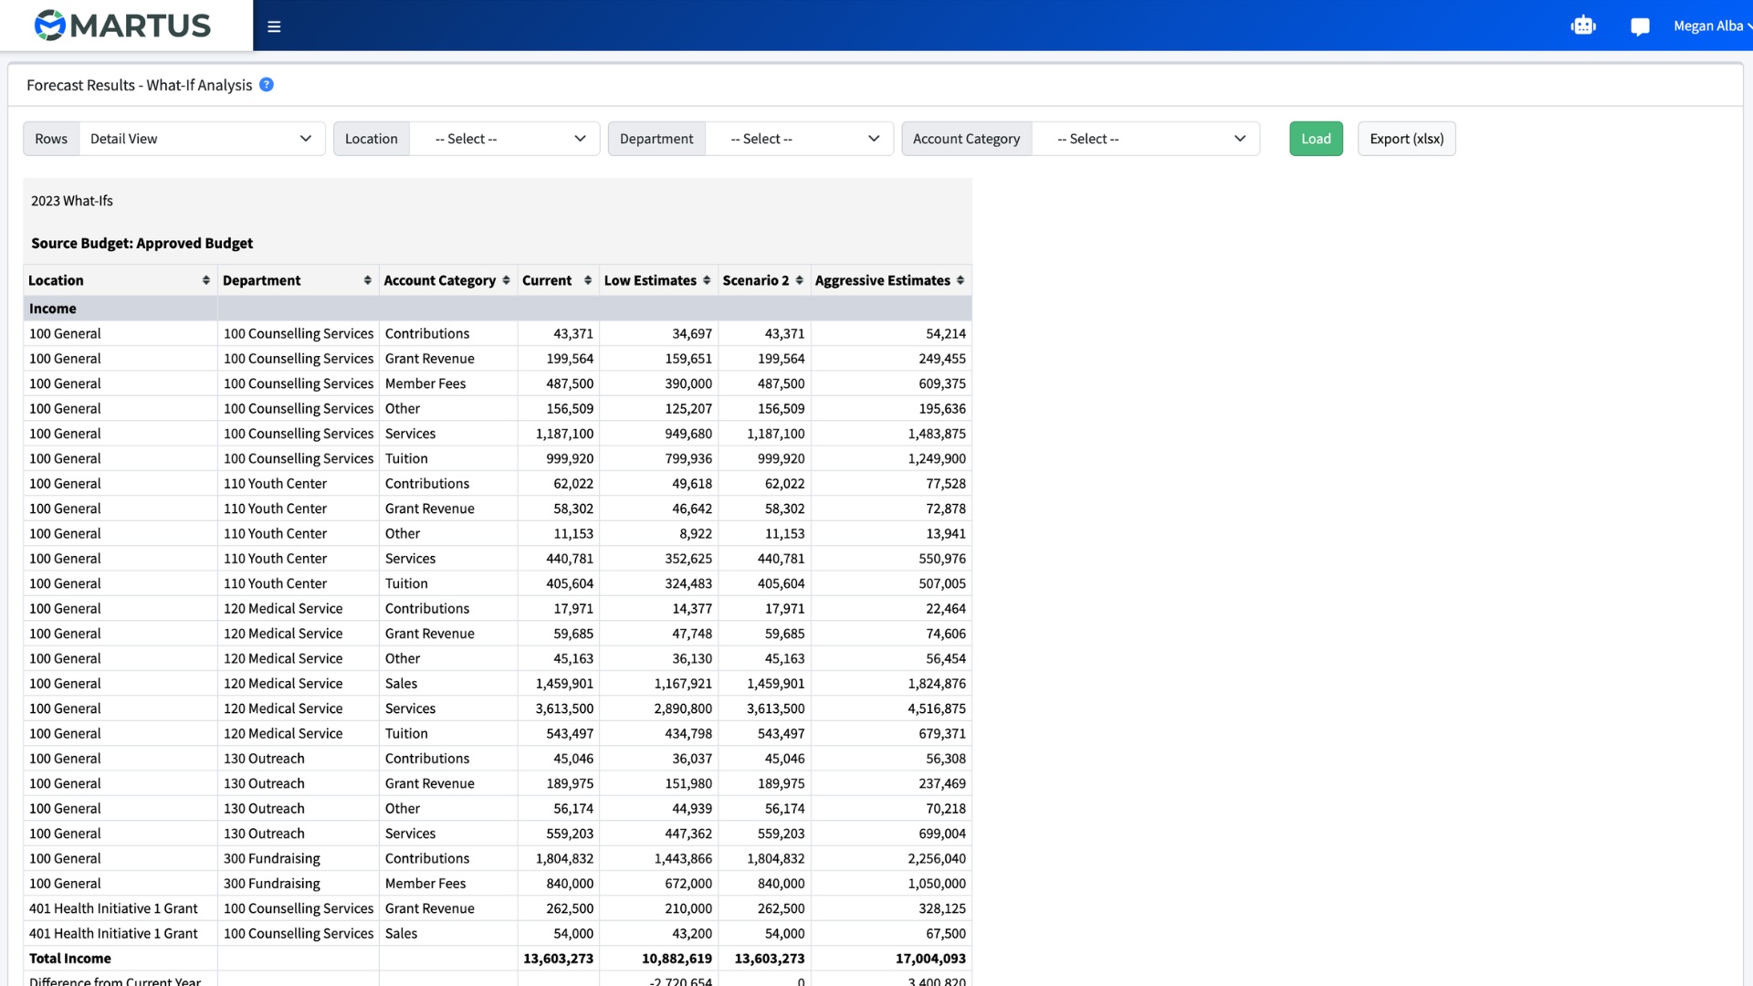Viewport: 1753px width, 986px height.
Task: Click the Total Income row
Action: [x=498, y=959]
